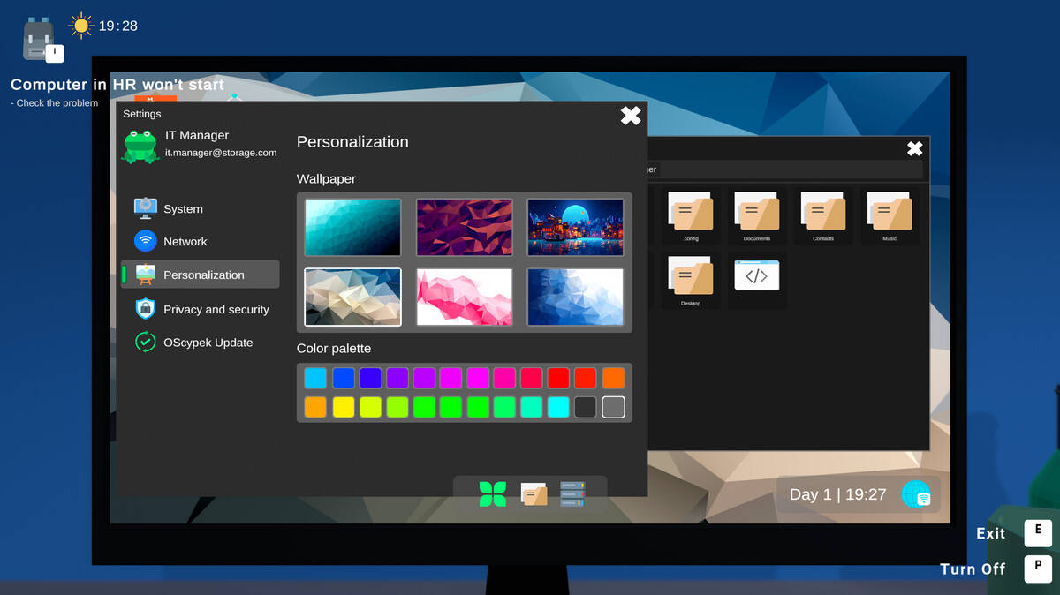Open the Music folder
1060x595 pixels.
[x=889, y=215]
